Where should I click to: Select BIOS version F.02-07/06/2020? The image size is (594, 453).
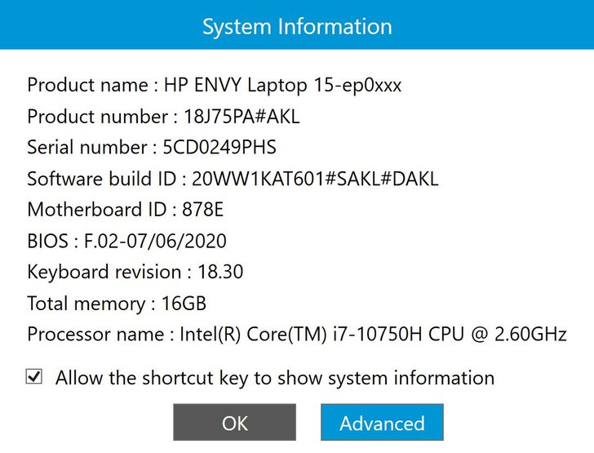coord(155,241)
